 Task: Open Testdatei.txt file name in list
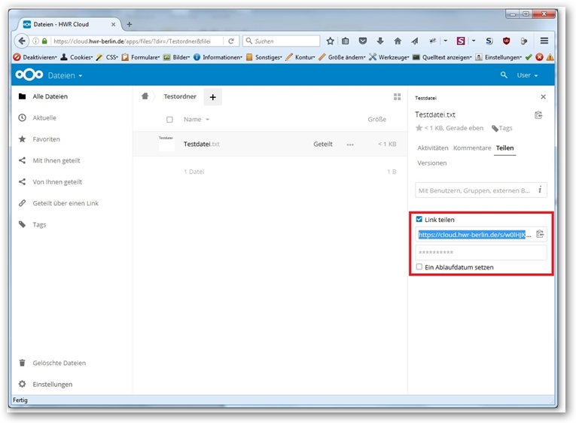coord(201,144)
